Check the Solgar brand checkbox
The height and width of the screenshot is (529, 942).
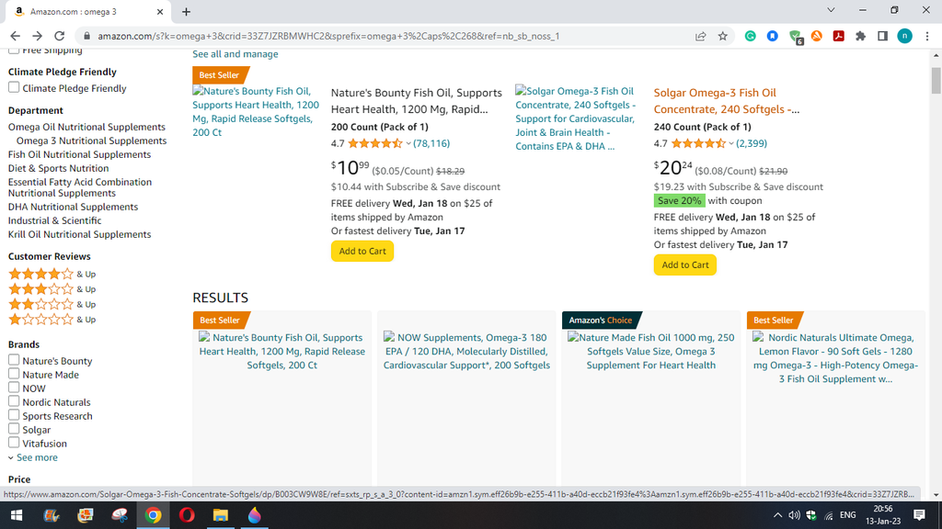click(14, 429)
